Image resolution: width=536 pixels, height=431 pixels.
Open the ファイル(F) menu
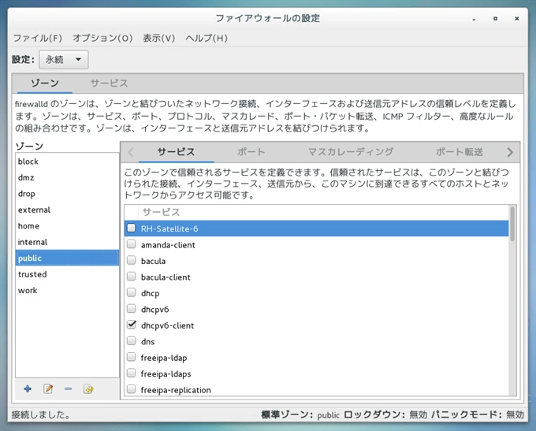38,38
